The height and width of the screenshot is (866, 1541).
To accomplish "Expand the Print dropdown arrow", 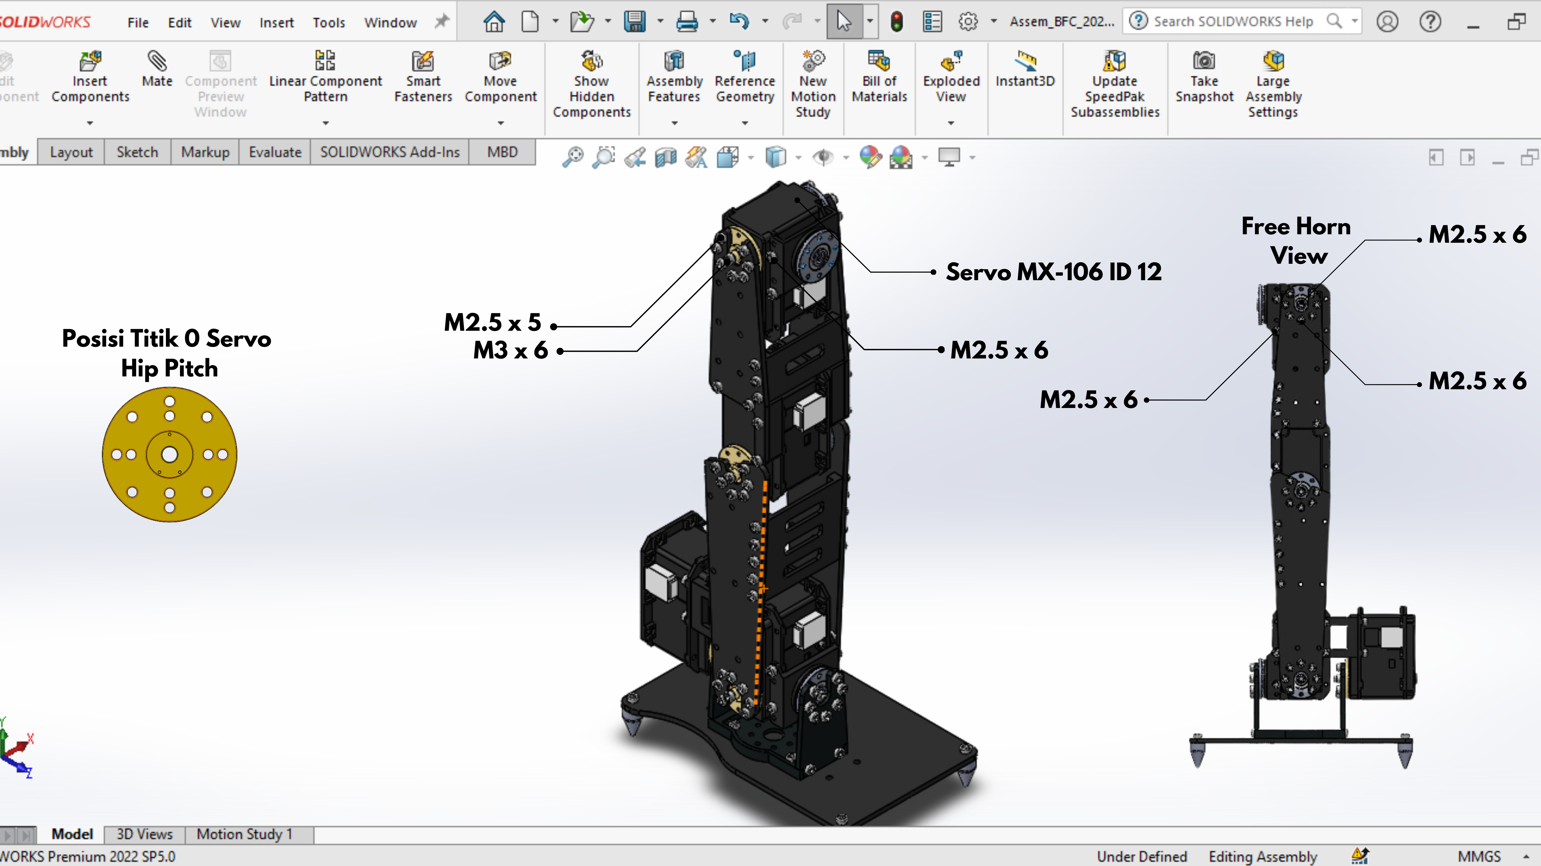I will click(712, 22).
